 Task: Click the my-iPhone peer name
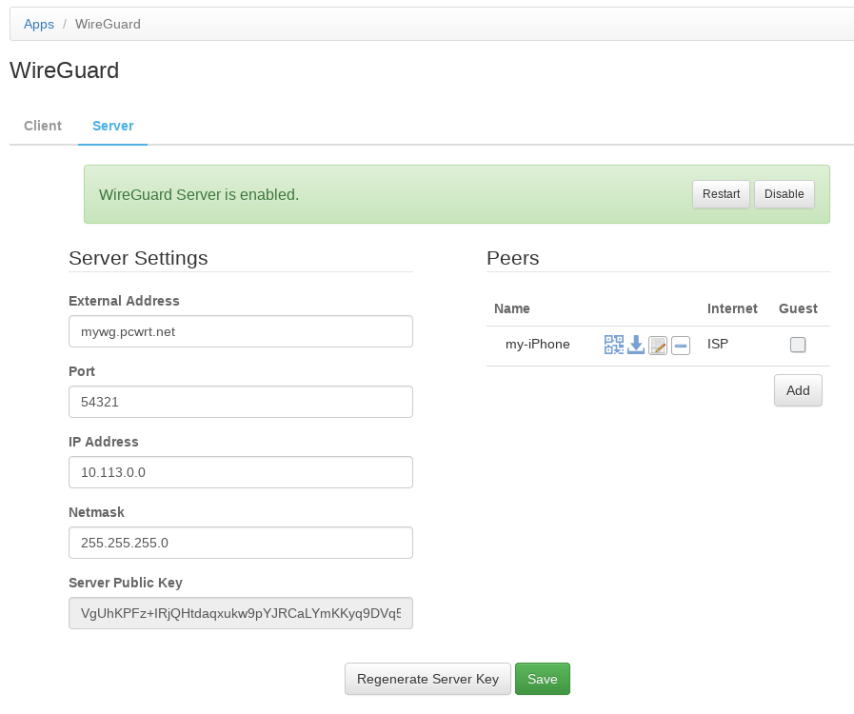pyautogui.click(x=538, y=345)
